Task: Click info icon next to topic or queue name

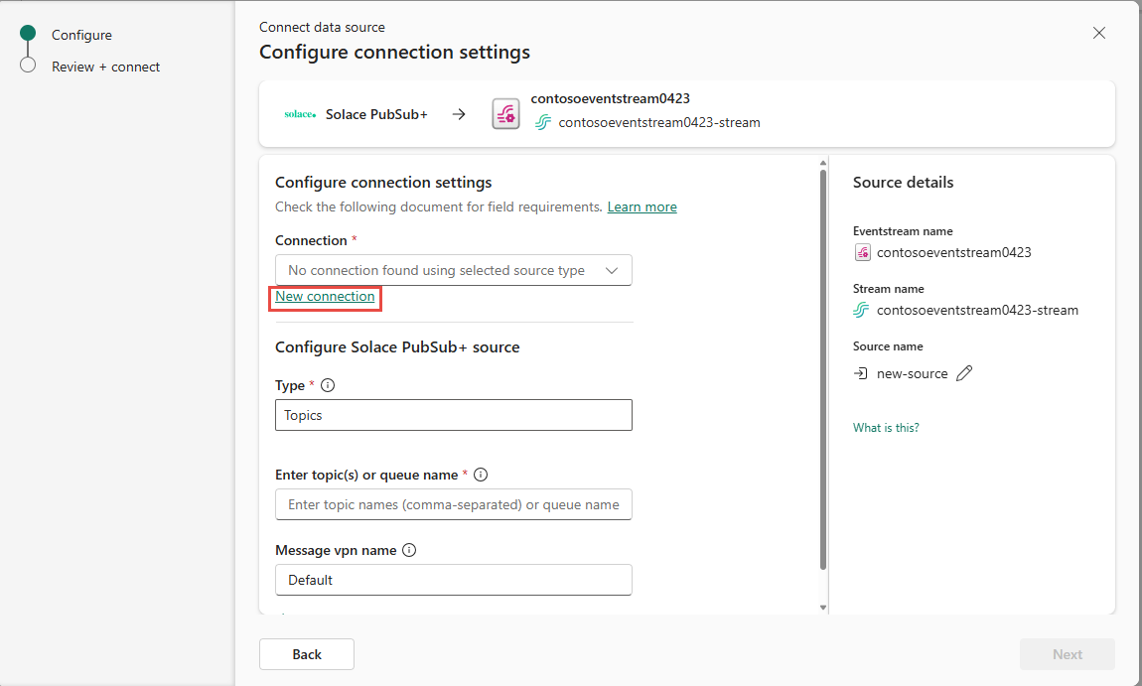Action: (x=481, y=475)
